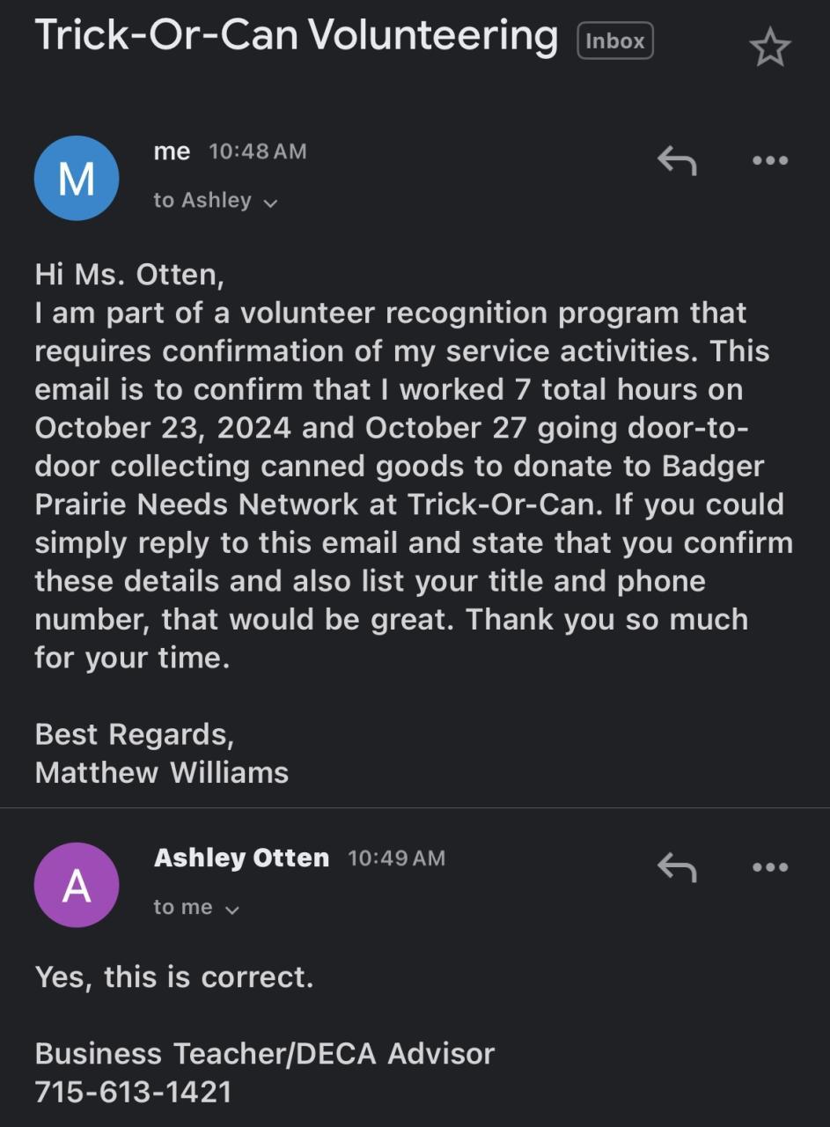Tap the 10:49 AM timestamp
830x1127 pixels.
[396, 858]
